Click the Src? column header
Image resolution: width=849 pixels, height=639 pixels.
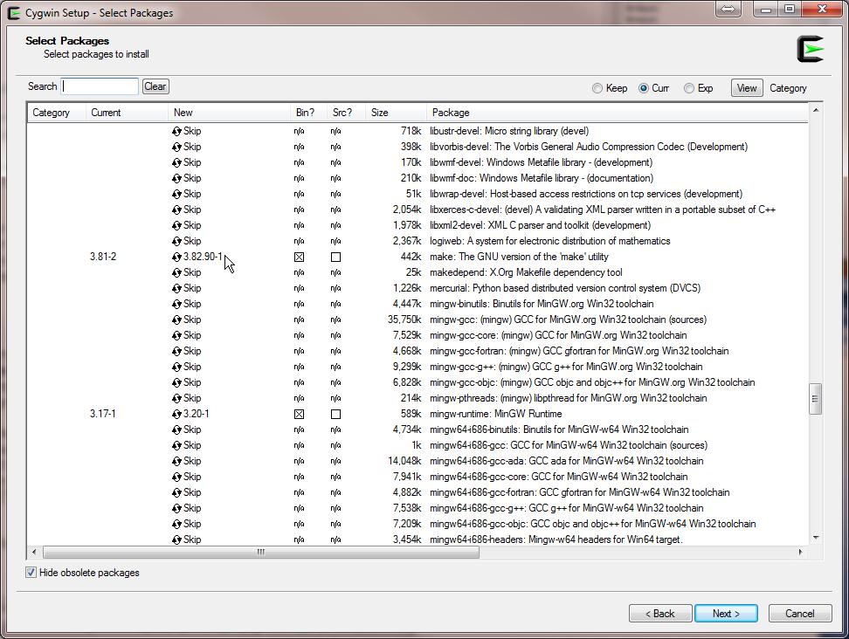pos(346,113)
